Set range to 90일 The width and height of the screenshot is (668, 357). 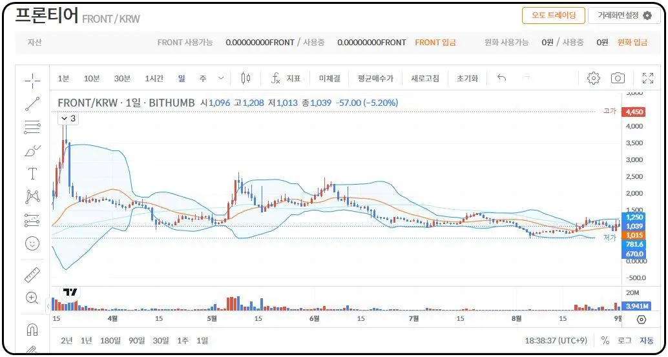(137, 340)
